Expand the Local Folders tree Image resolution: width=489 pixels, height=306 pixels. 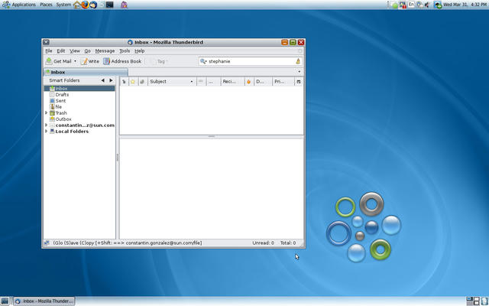click(47, 132)
